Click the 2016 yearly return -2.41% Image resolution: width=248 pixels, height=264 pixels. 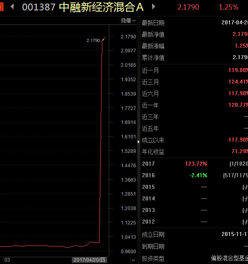click(198, 175)
